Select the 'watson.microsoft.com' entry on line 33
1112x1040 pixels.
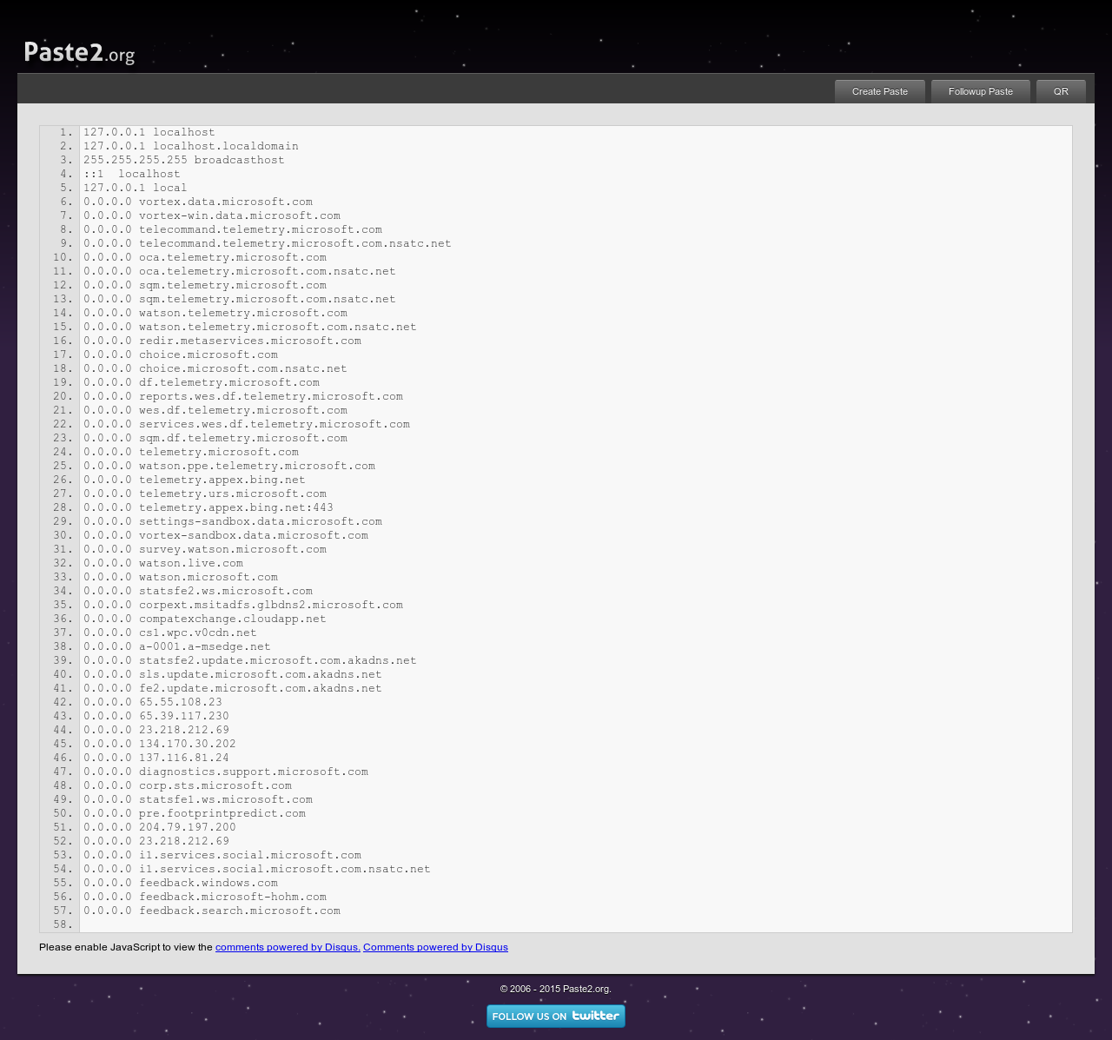208,577
